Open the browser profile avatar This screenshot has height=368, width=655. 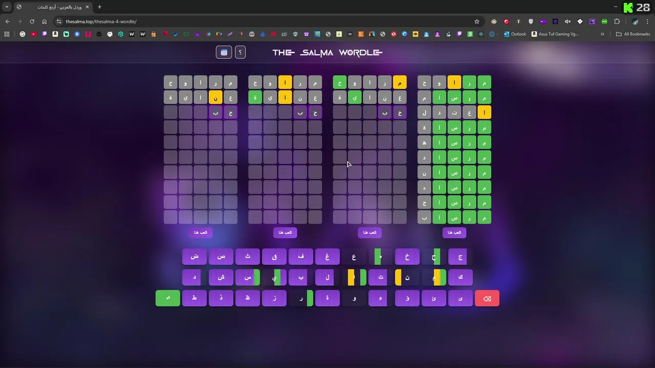pyautogui.click(x=635, y=21)
